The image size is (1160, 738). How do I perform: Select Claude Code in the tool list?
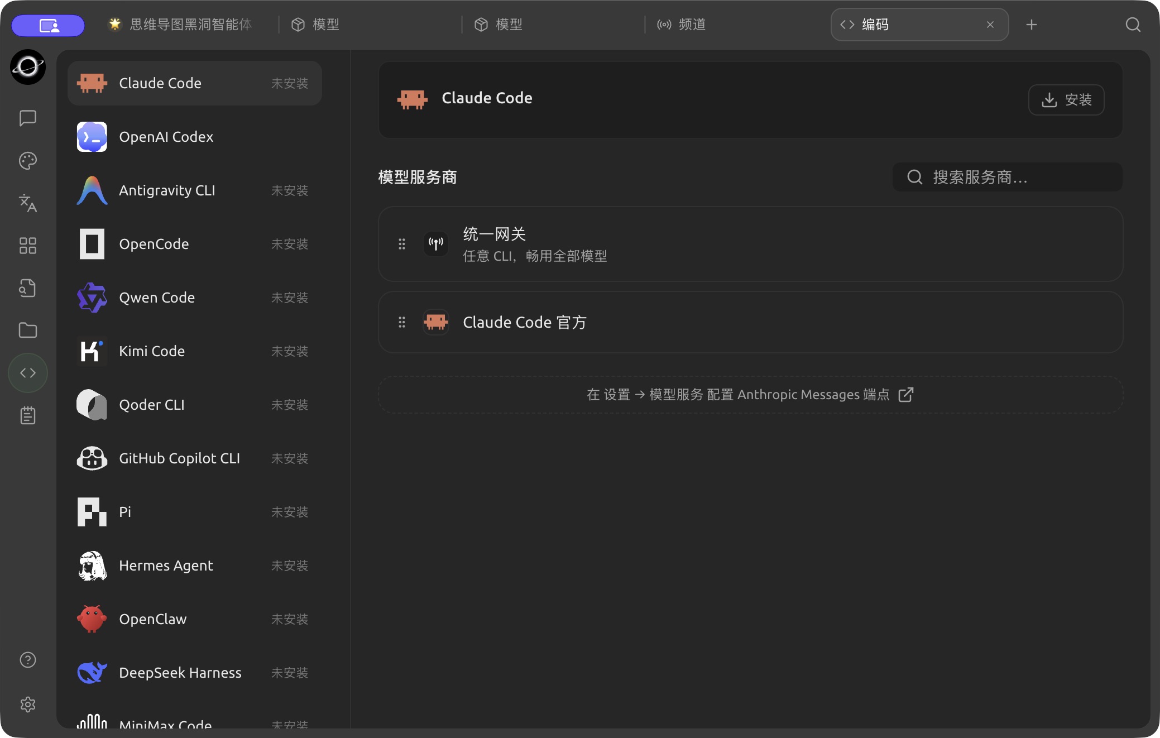tap(195, 83)
